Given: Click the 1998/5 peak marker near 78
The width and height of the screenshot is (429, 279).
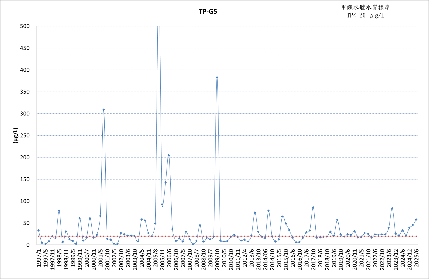Looking at the screenshot, I should pyautogui.click(x=59, y=211).
